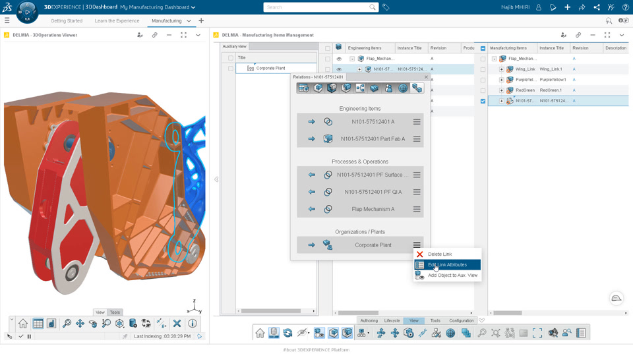Toggle eye visibility for N101-57 engineering row
This screenshot has width=633, height=356.
coord(339,69)
